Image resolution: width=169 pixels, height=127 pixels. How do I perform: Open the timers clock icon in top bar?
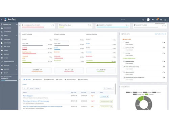point(161,20)
